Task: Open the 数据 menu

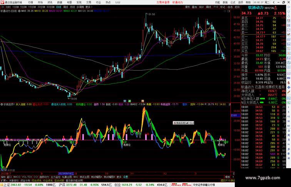Action: (x=60, y=2)
